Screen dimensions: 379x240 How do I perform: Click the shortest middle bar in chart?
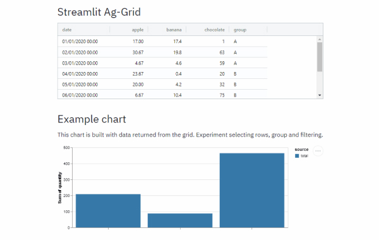click(x=180, y=220)
